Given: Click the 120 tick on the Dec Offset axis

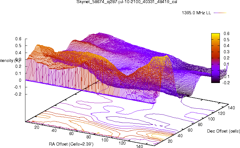Looking at the screenshot, I should click(221, 113).
